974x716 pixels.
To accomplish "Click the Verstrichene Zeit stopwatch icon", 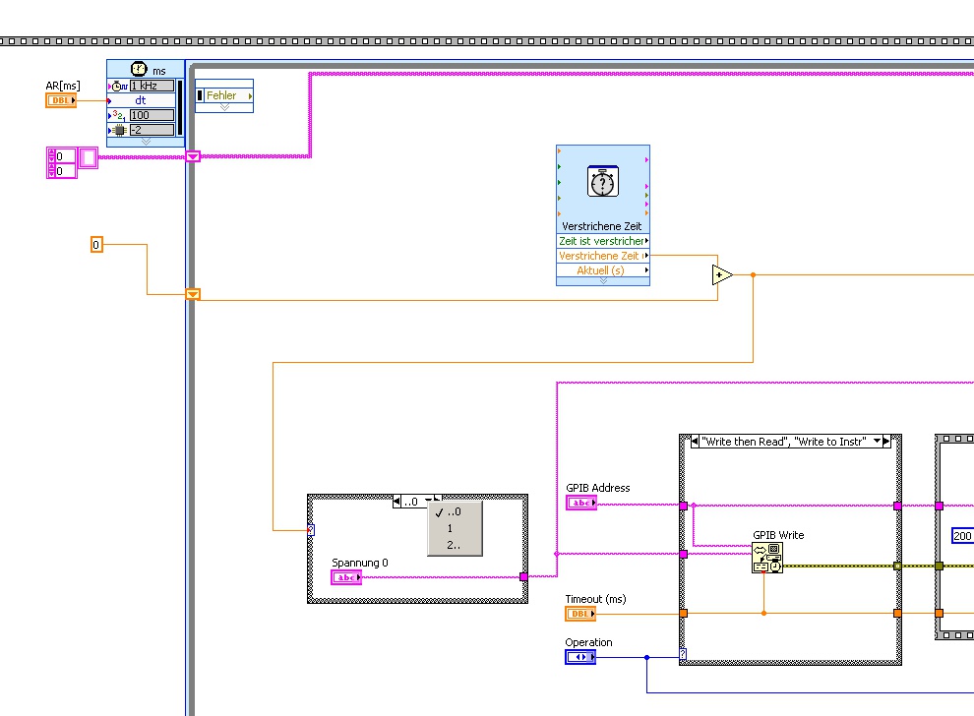I will (x=602, y=182).
